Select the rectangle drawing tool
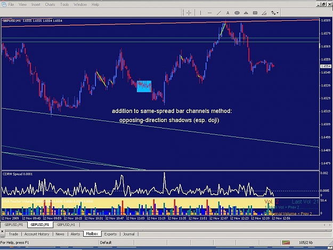This screenshot has width=333, height=250. pos(255,13)
